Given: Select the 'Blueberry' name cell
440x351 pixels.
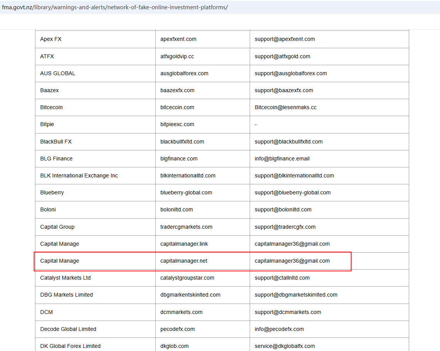Looking at the screenshot, I should click(x=96, y=193).
